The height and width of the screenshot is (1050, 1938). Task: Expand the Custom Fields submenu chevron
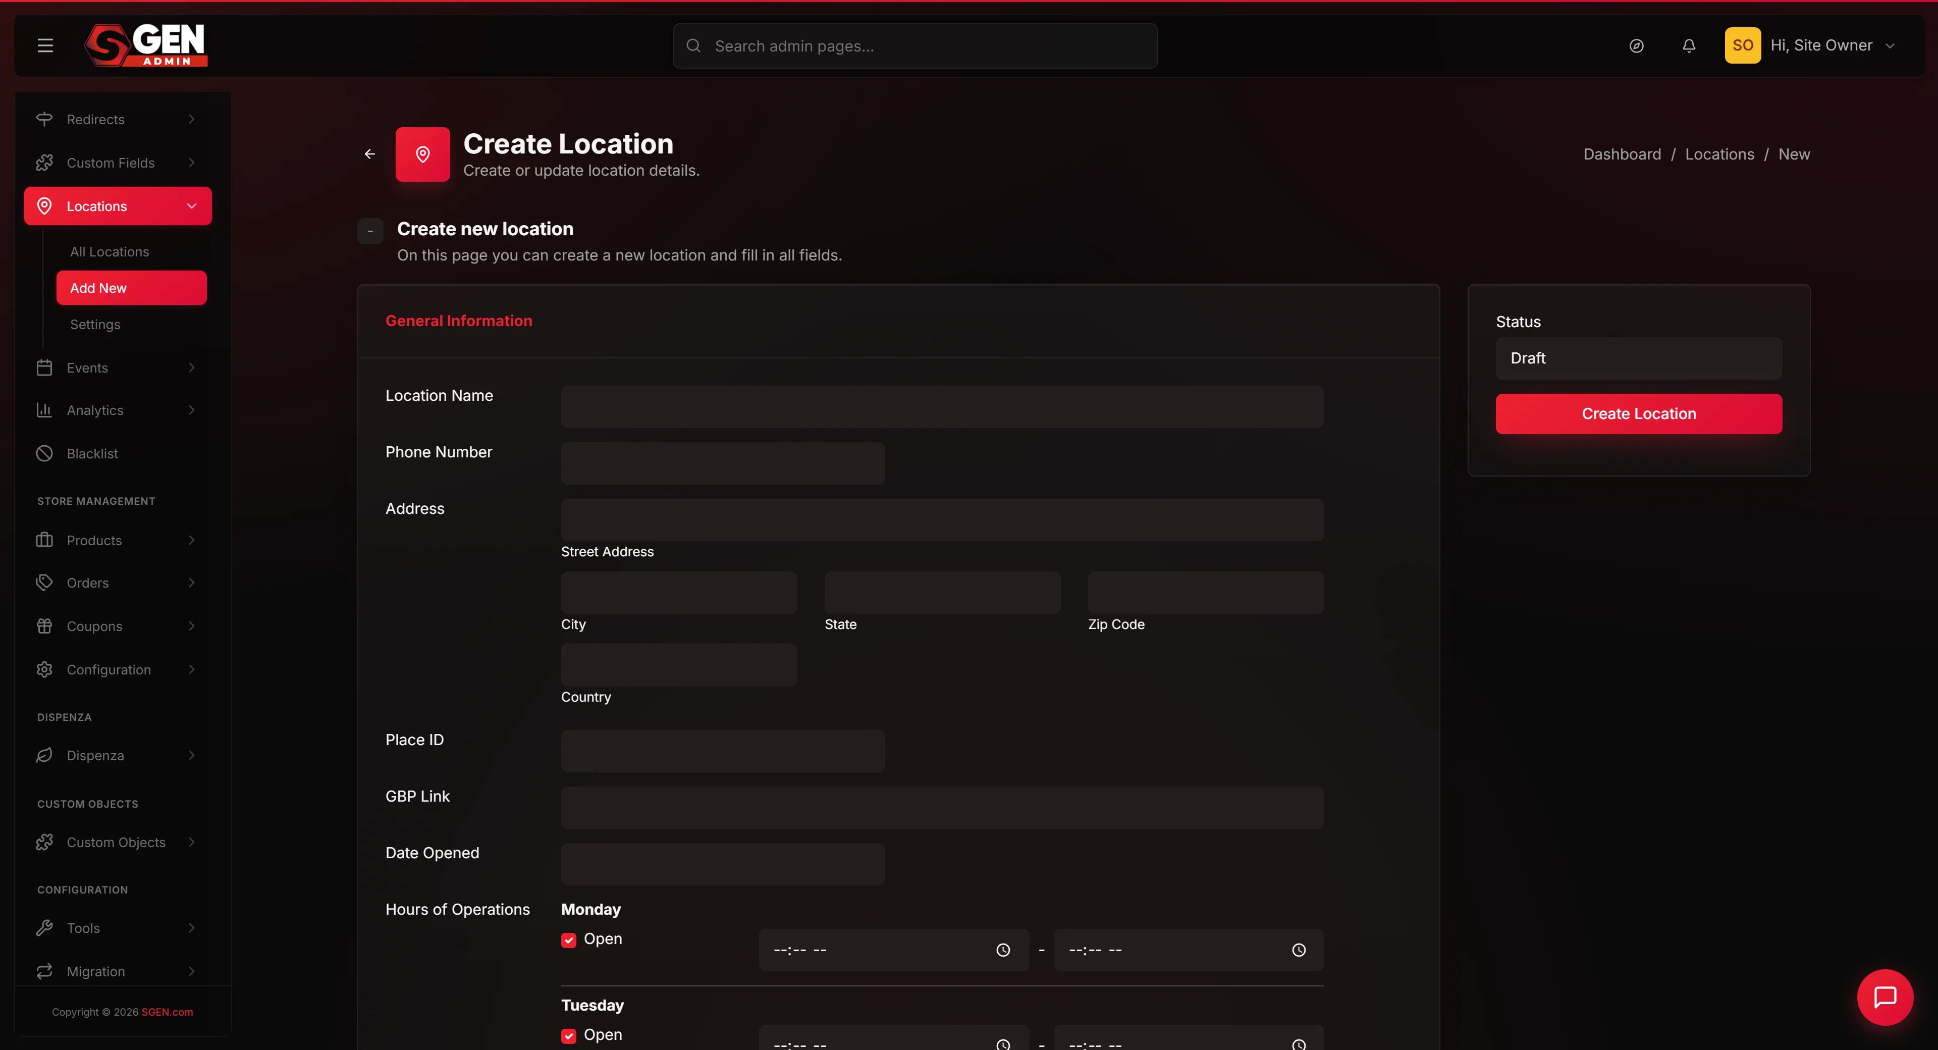click(192, 163)
